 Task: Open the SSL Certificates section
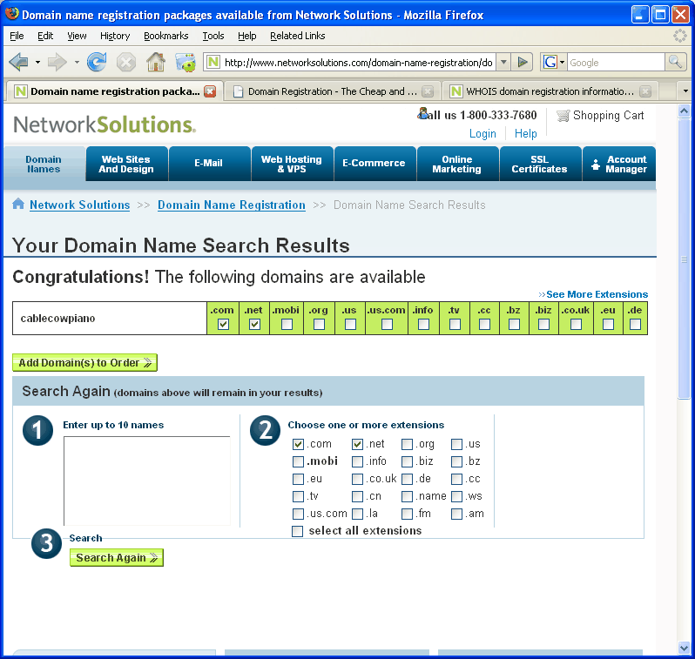coord(539,164)
